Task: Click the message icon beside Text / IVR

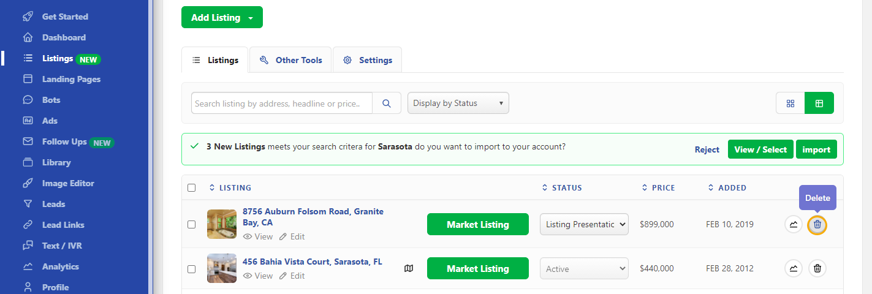Action: pyautogui.click(x=28, y=246)
